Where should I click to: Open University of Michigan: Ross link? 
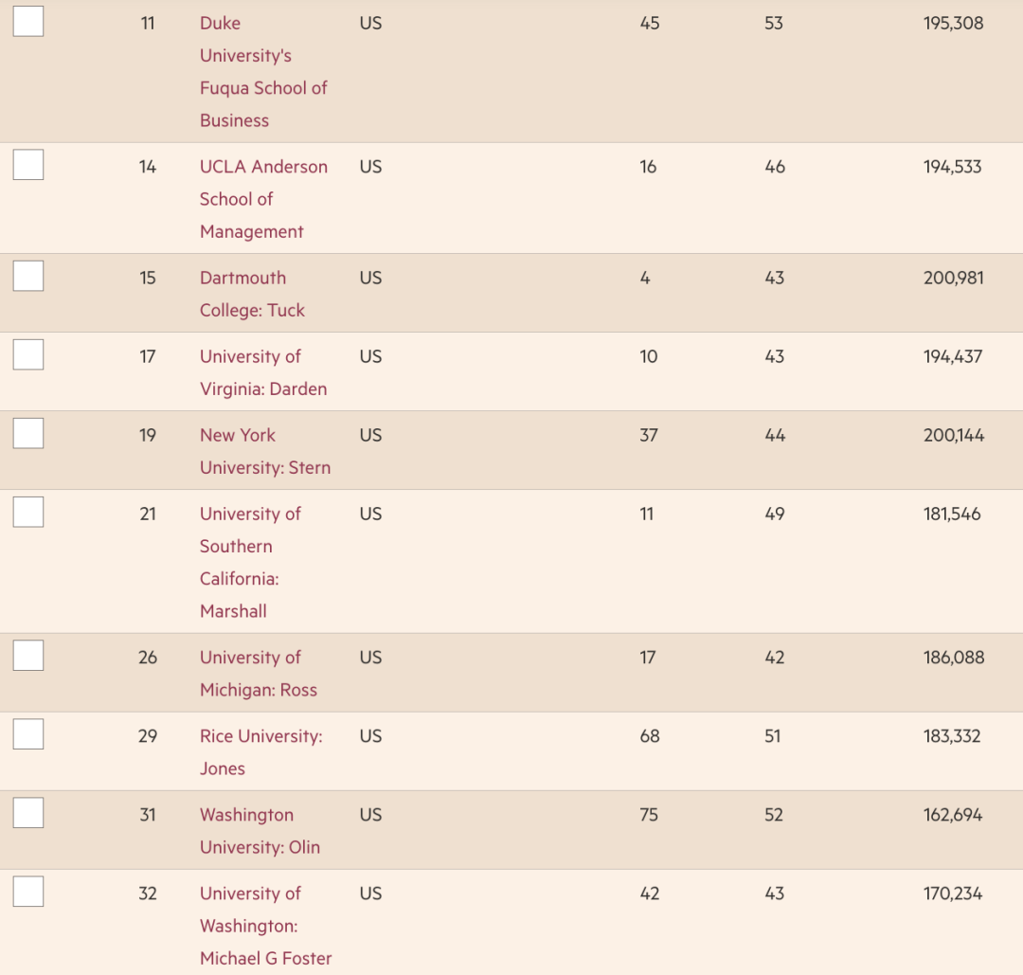pos(258,674)
